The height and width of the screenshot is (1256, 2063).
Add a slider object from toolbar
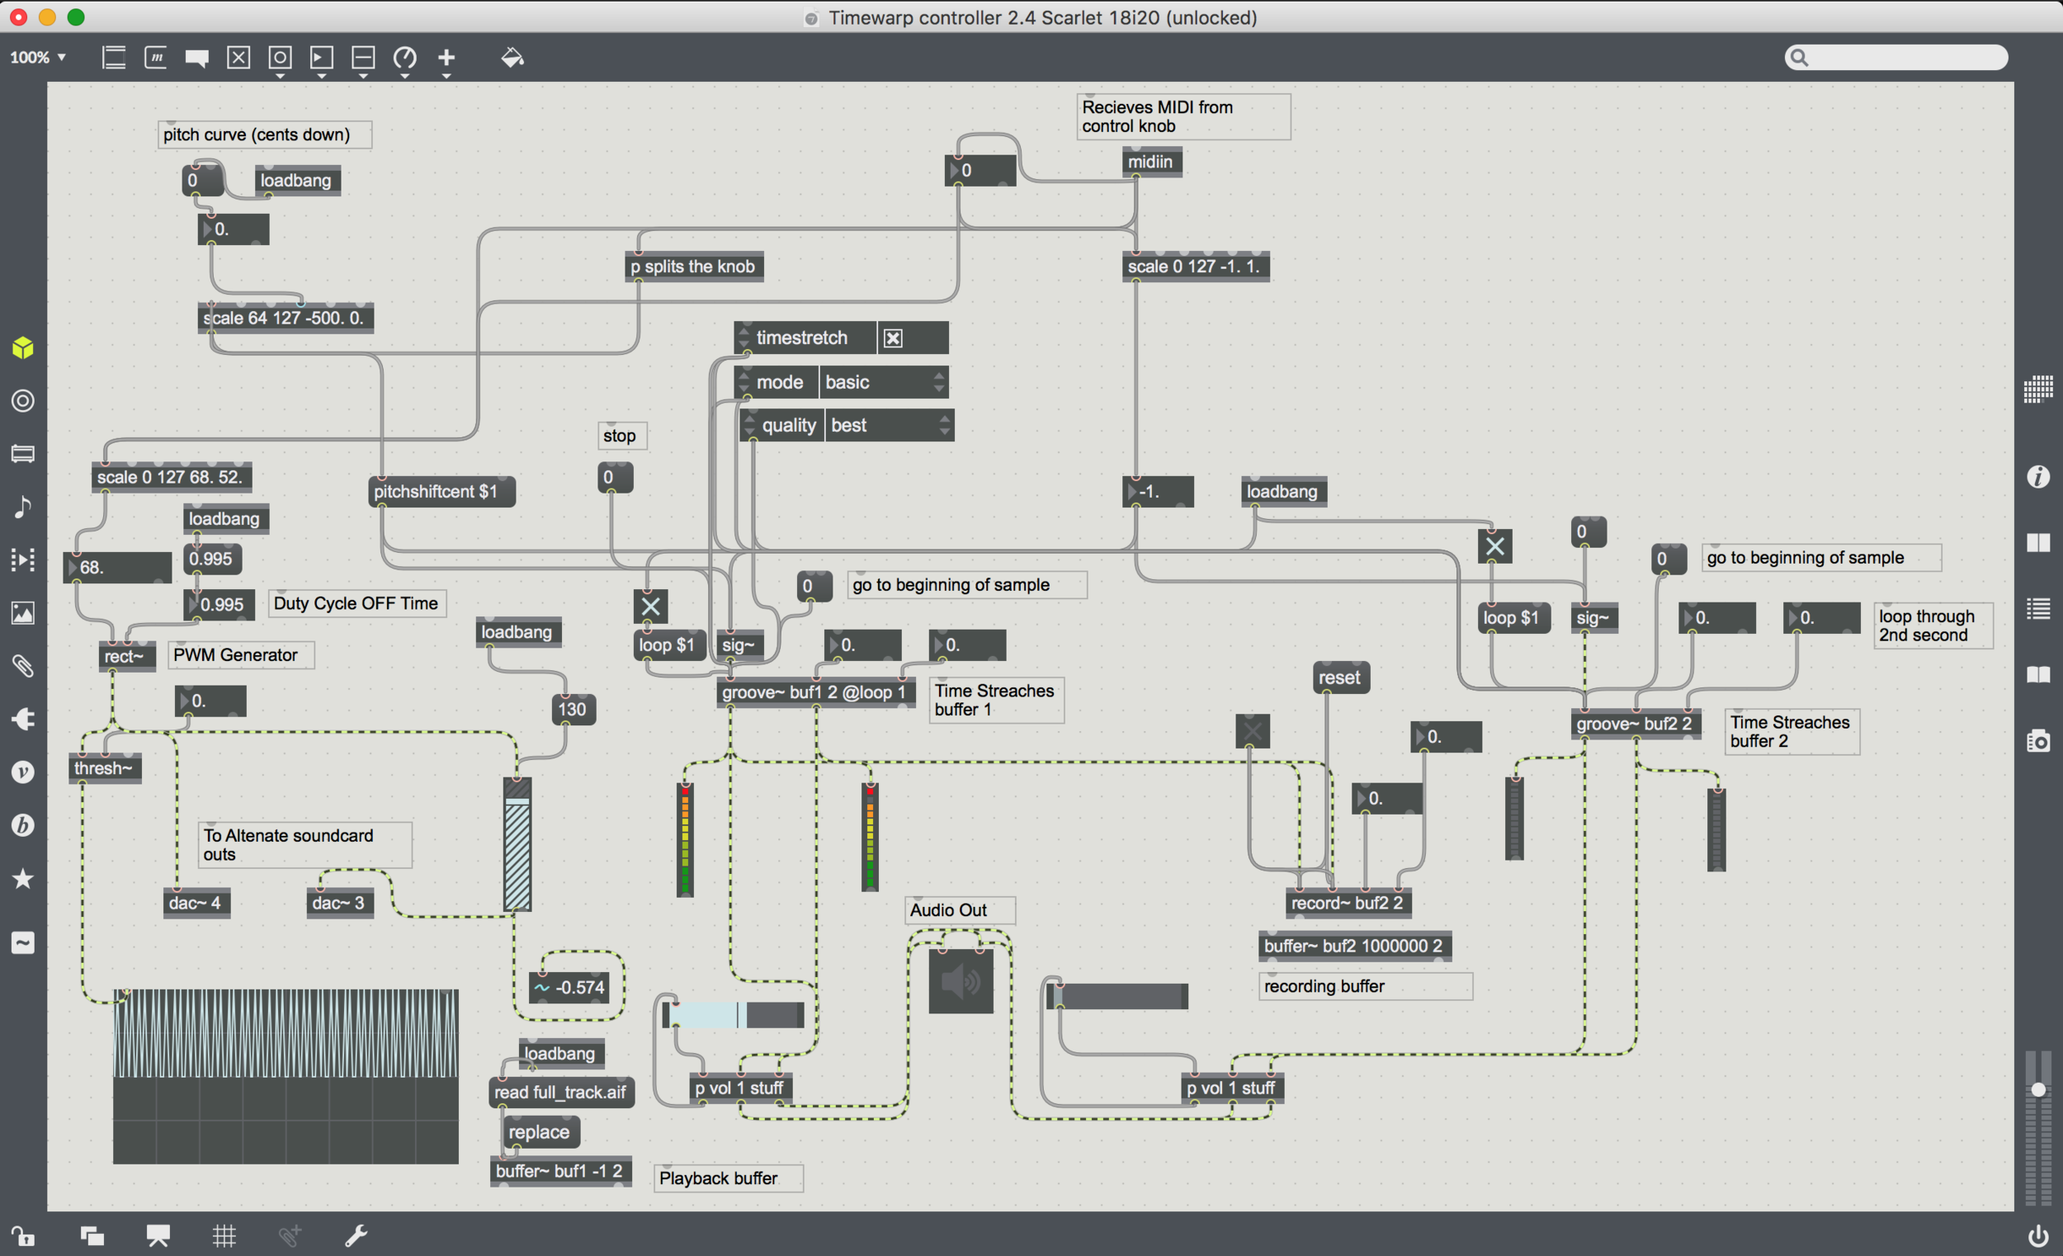pyautogui.click(x=363, y=57)
